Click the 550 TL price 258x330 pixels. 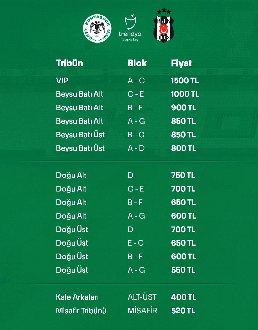tap(183, 270)
